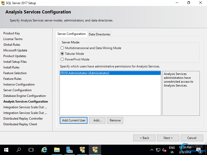Remove the selected administrator

pos(115,120)
